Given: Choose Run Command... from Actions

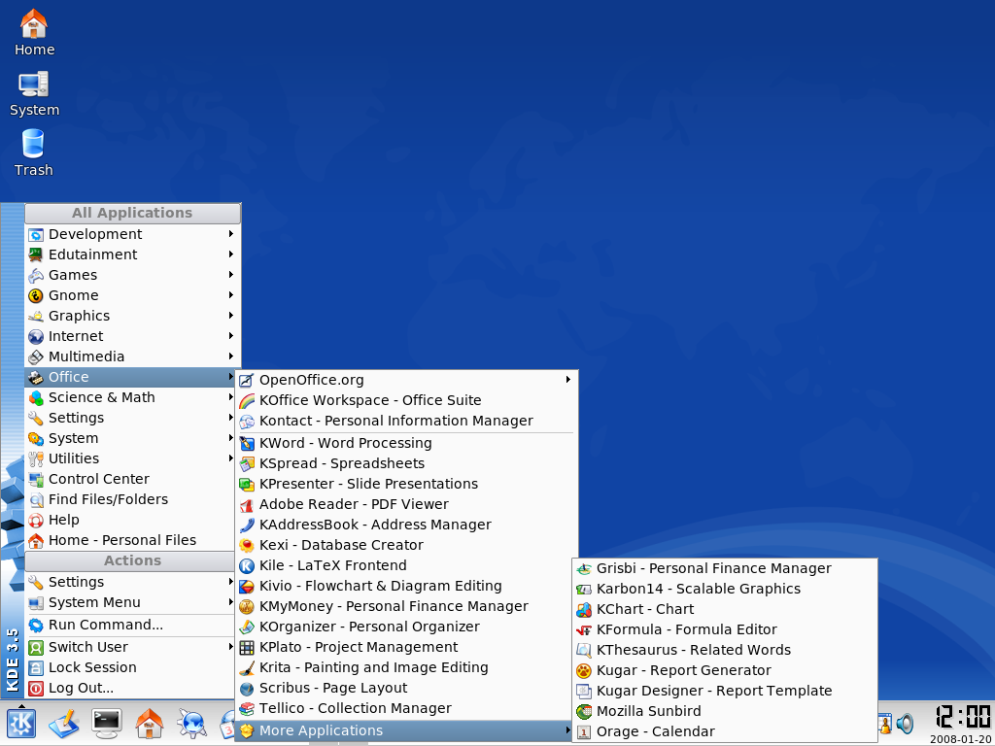Looking at the screenshot, I should coord(131,625).
